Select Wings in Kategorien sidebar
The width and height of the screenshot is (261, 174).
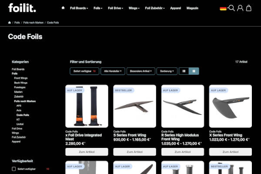[15, 133]
